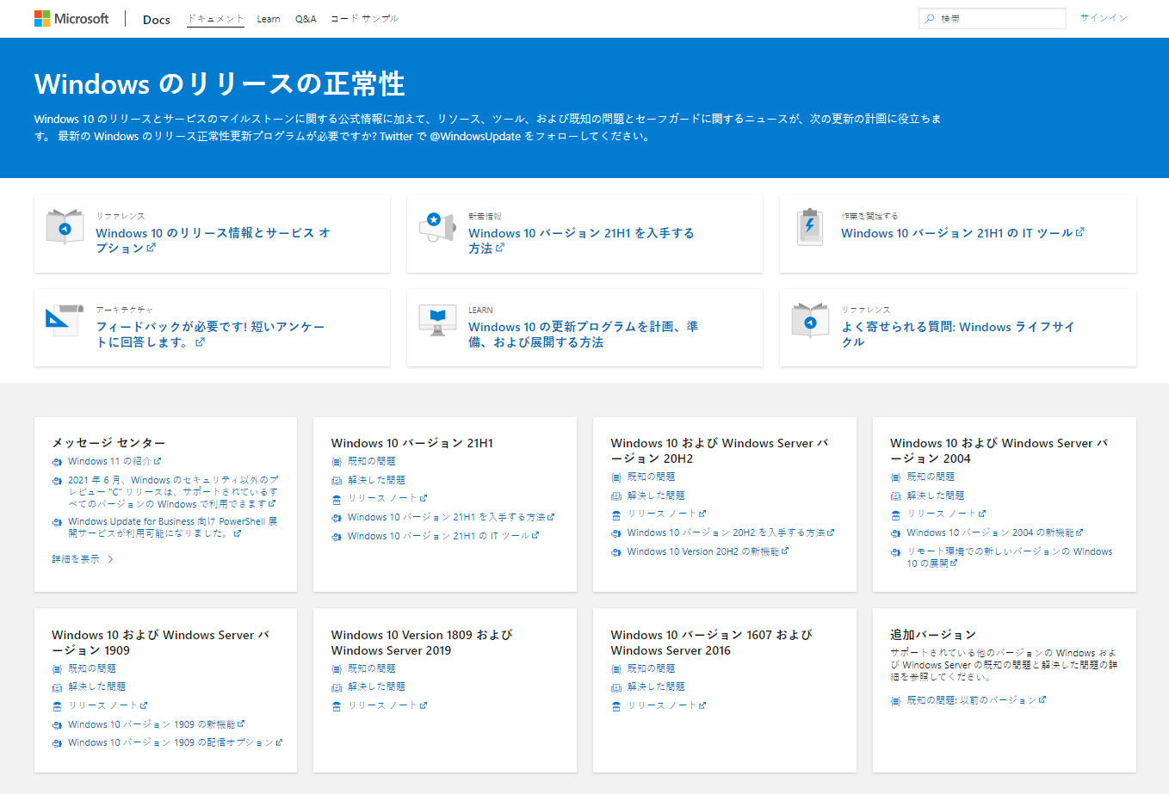Click the calendar icon beside 解決した問題 under 20H2
This screenshot has height=794, width=1169.
(615, 495)
